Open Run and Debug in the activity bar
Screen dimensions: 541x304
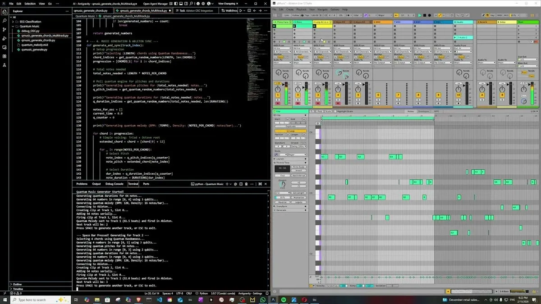5,38
